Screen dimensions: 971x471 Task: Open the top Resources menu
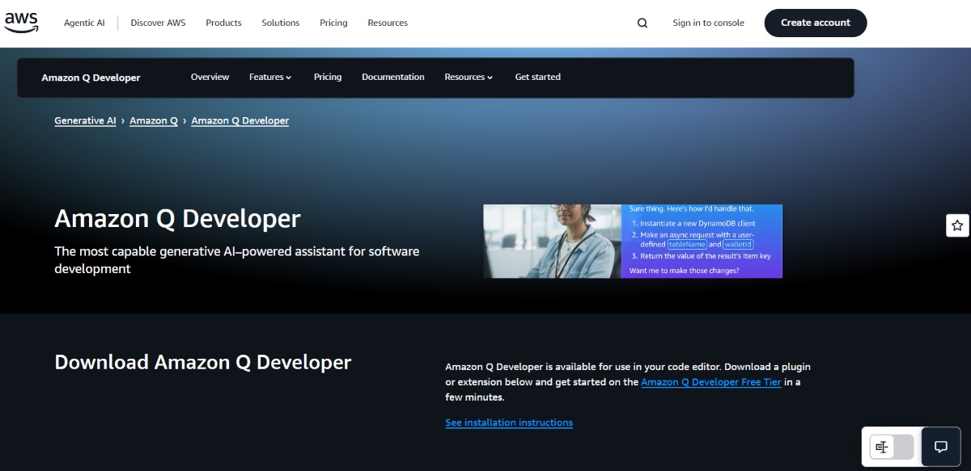pyautogui.click(x=388, y=23)
